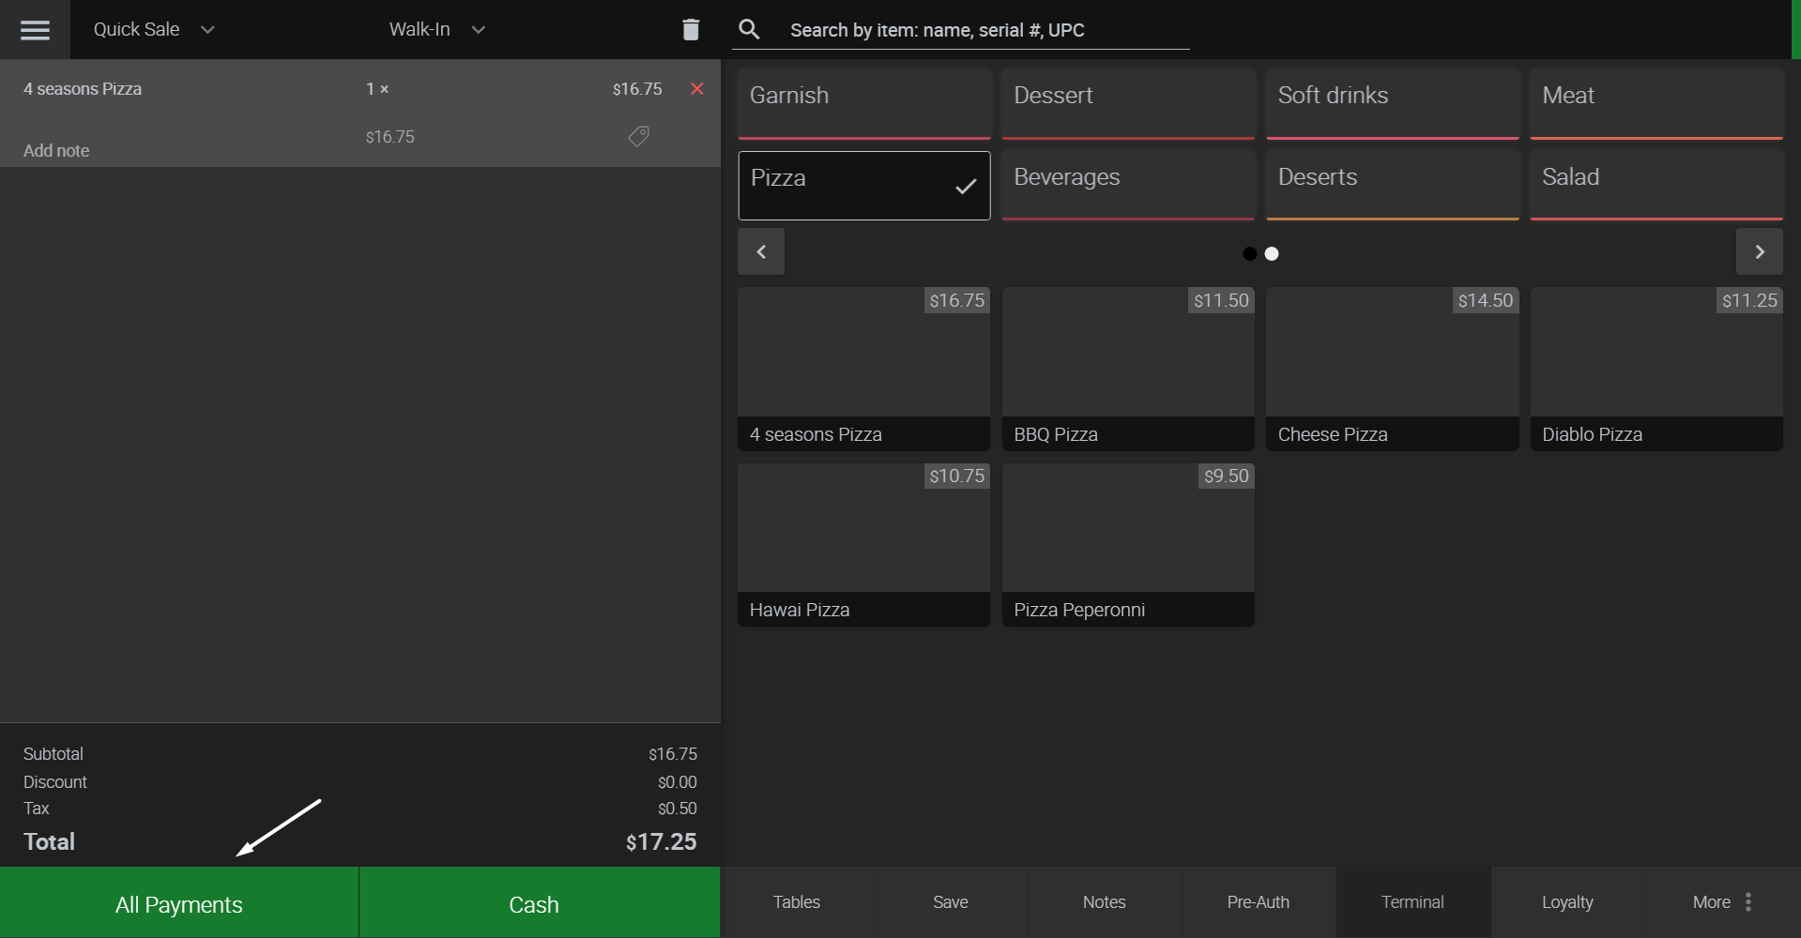The width and height of the screenshot is (1801, 938).
Task: Click the trash icon to clear sale
Action: [x=691, y=30]
